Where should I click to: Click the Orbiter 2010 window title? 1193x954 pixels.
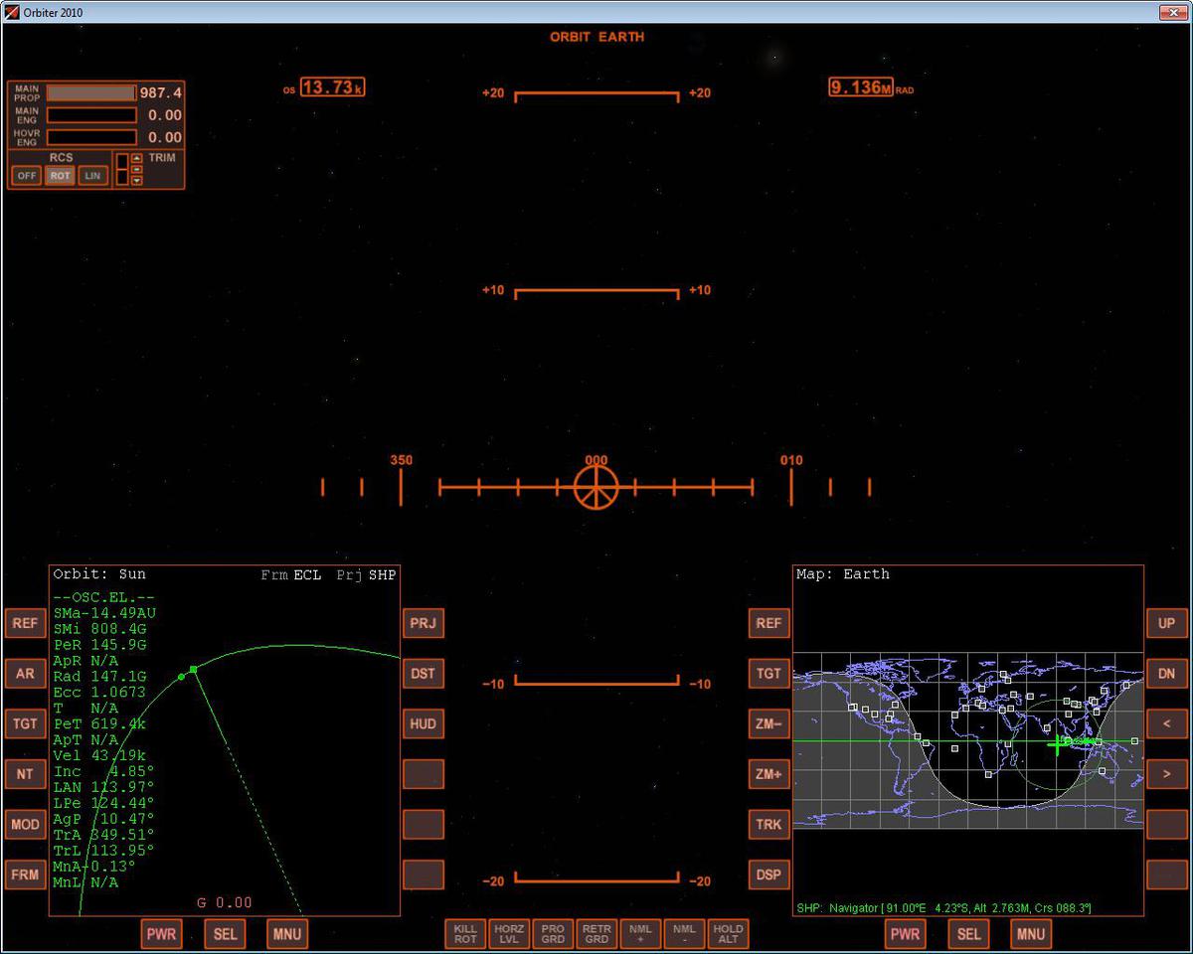(52, 12)
